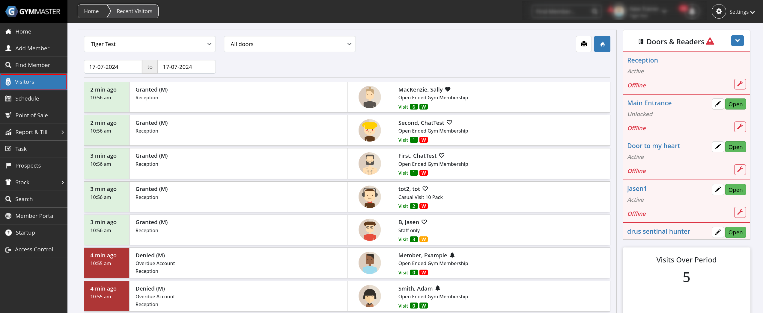Click pencil edit icon for Main Entrance

click(x=718, y=104)
